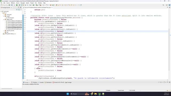The width and height of the screenshot is (171, 96).
Task: Click the New Java Package icon
Action: pyautogui.click(x=51, y=5)
